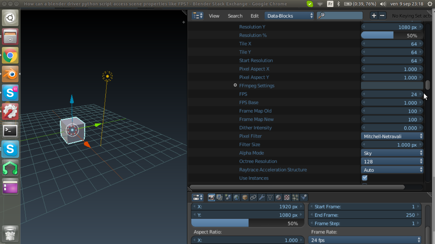Open the Modifiers tab (wrench icon)

tap(261, 197)
